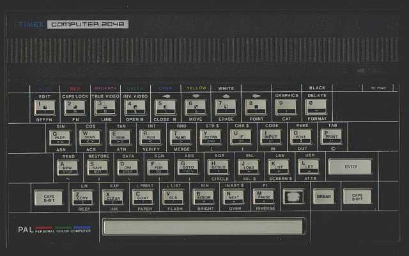
Task: Click the 9 key labeled GRAPHICS
Action: [x=286, y=107]
